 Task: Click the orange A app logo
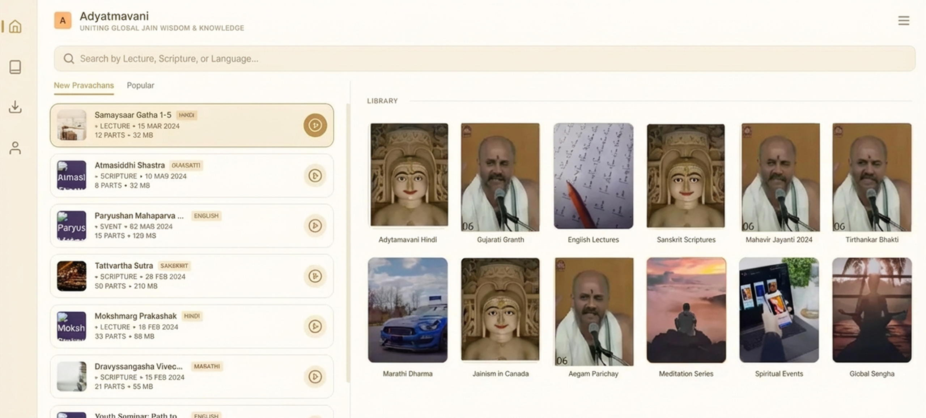pyautogui.click(x=63, y=21)
